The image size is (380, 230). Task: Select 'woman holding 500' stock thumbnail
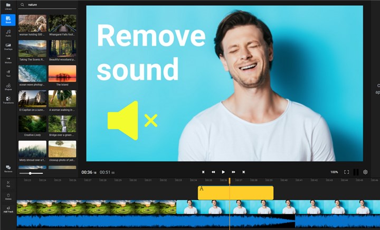pyautogui.click(x=33, y=23)
